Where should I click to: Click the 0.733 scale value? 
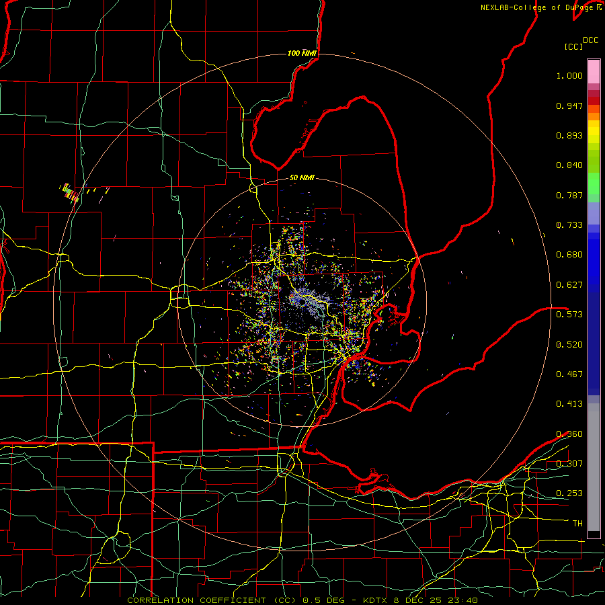[569, 225]
